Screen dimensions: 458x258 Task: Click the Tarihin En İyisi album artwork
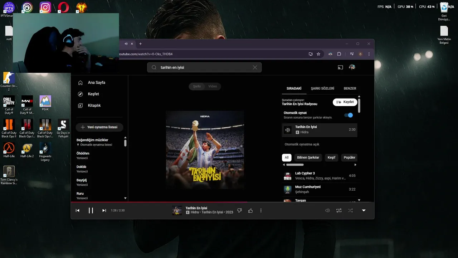click(205, 150)
